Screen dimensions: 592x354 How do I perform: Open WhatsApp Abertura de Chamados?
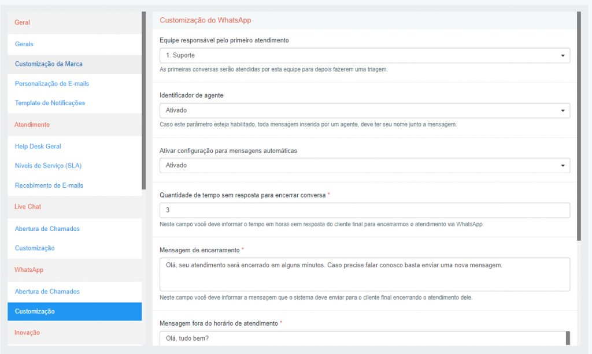pyautogui.click(x=47, y=292)
